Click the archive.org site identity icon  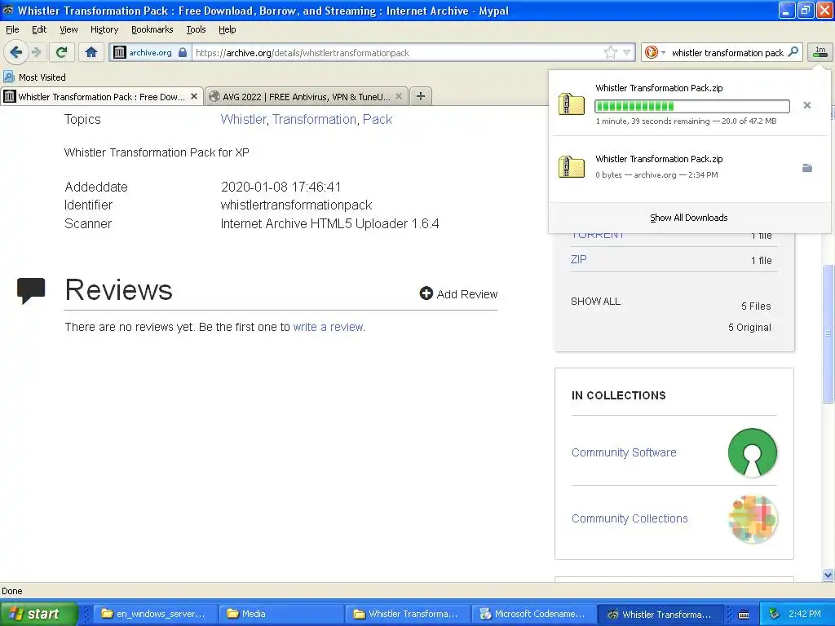[120, 52]
